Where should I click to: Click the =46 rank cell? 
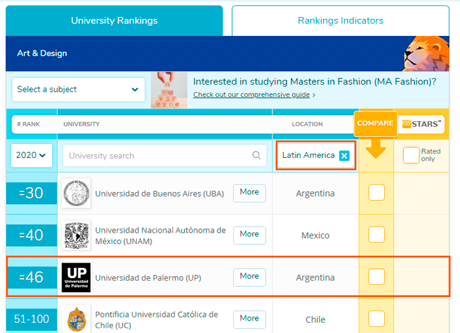[x=31, y=277]
